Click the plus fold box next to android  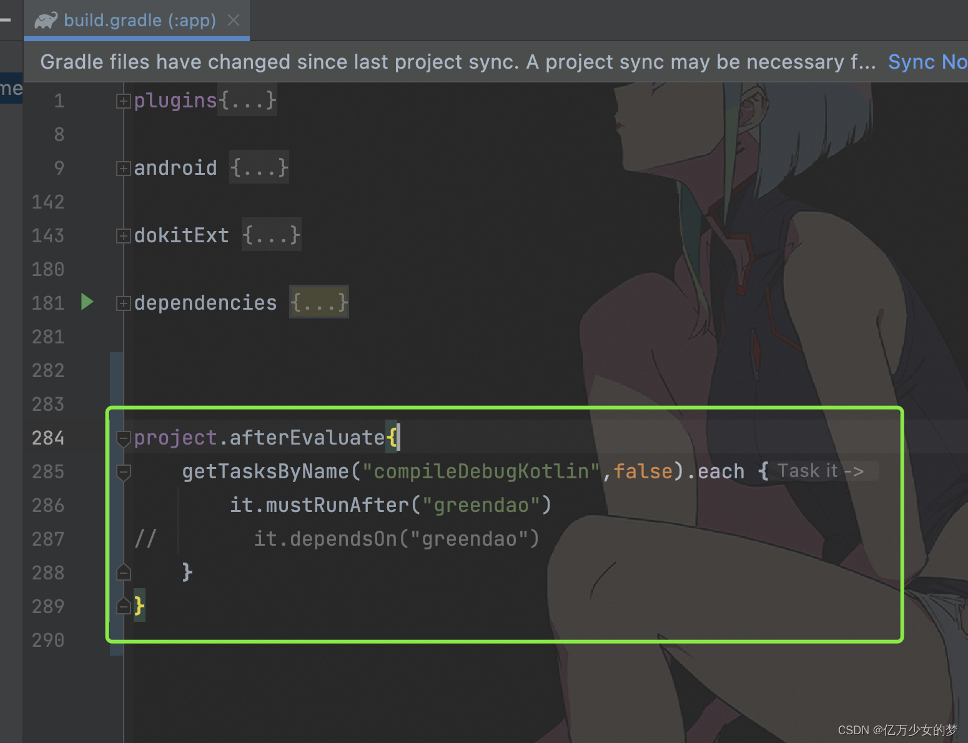(123, 167)
